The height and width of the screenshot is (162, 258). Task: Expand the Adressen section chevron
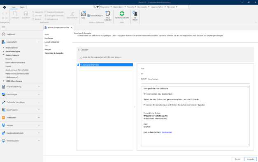[x=39, y=125]
